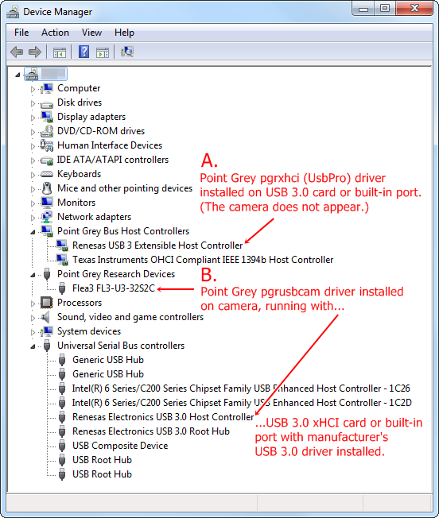The width and height of the screenshot is (439, 518).
Task: Select Texas Instruments OHCI 1394b Host Controller
Action: 203,260
